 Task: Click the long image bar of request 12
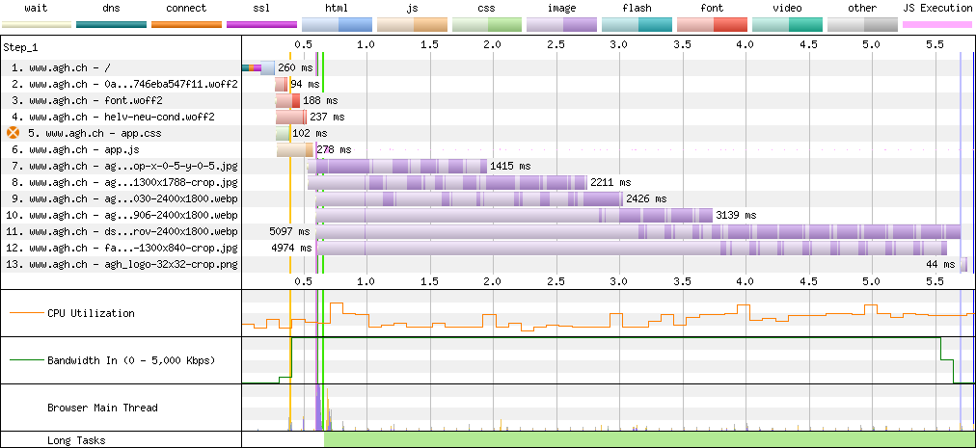pos(632,249)
